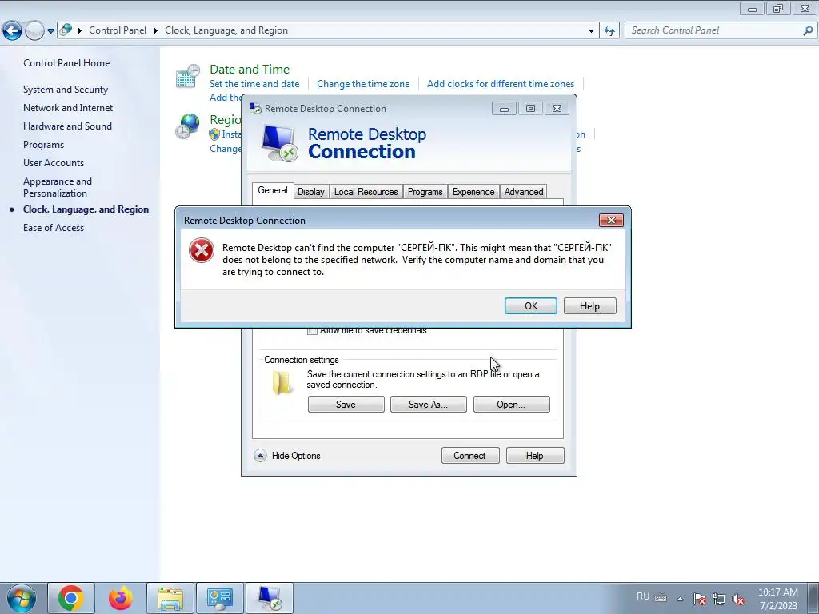Maximize the Remote Desktop Connection window
Viewport: 819px width, 614px height.
pos(531,109)
